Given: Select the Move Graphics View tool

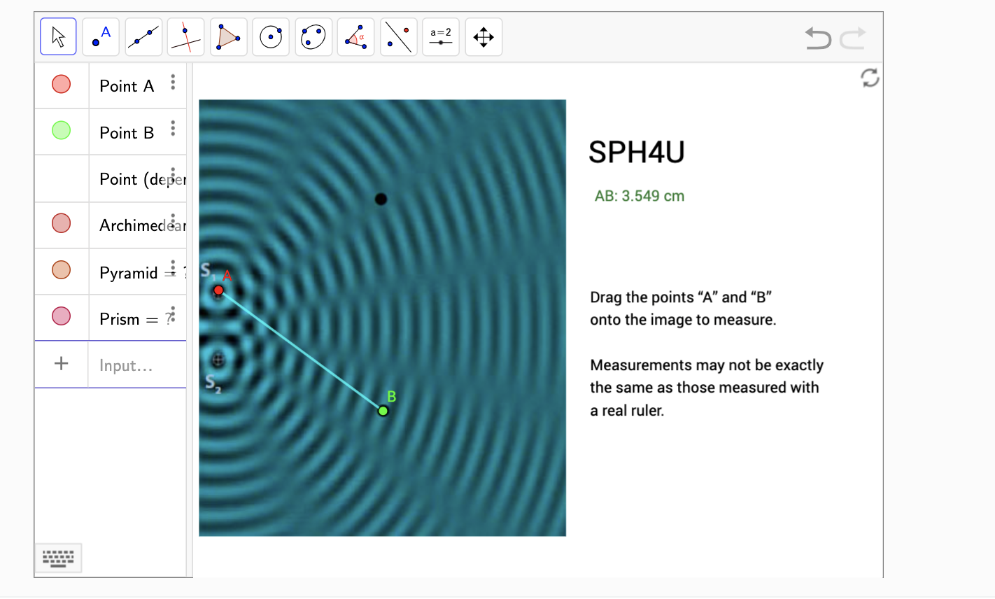Looking at the screenshot, I should [484, 37].
